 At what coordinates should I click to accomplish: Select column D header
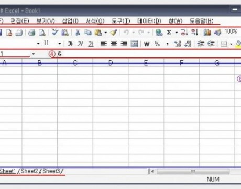[111, 63]
